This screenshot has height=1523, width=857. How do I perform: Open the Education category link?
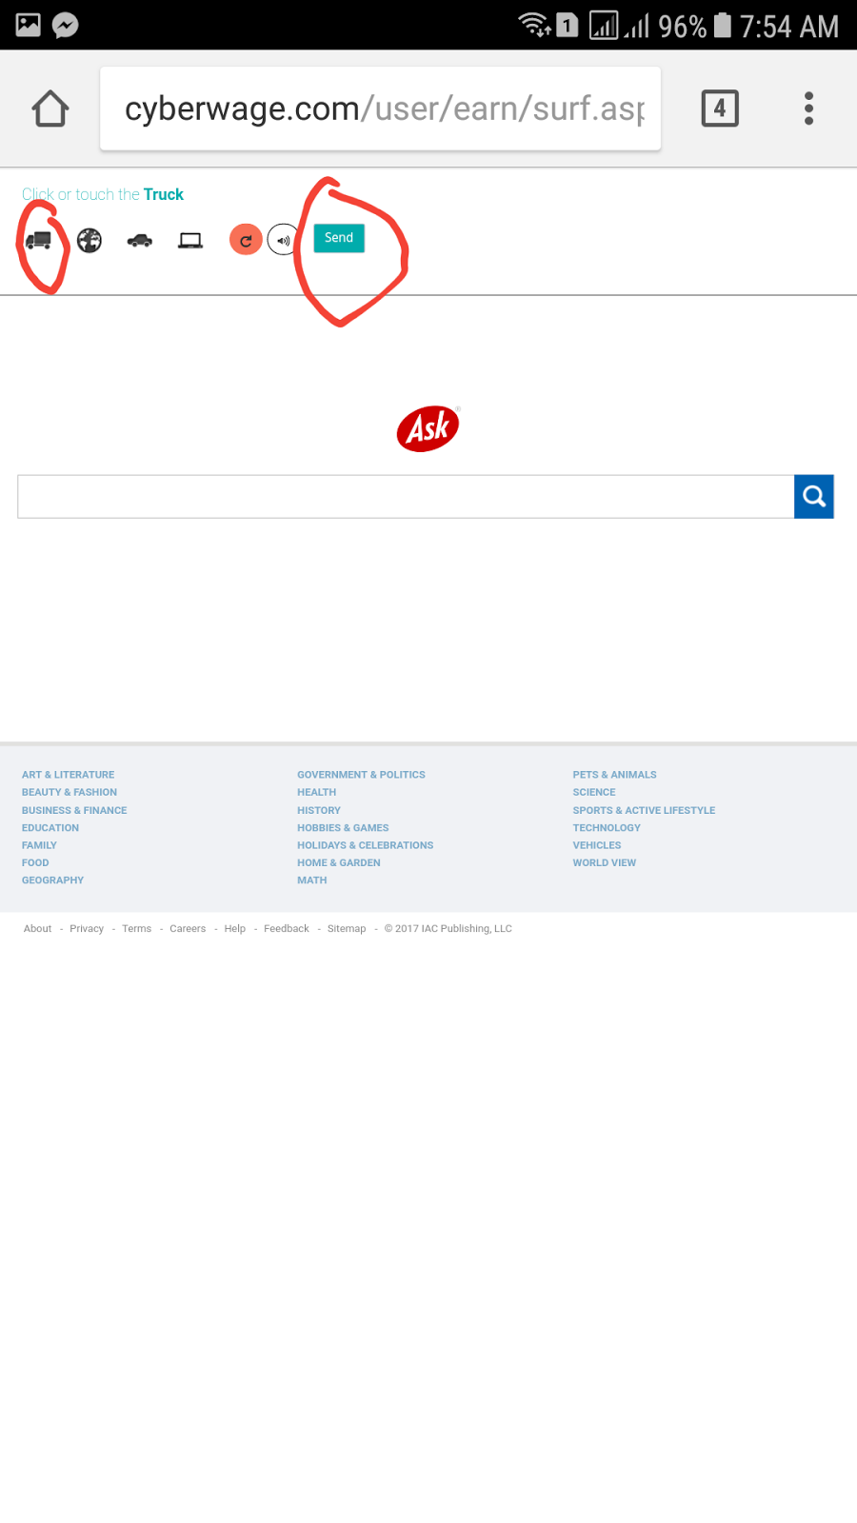50,828
